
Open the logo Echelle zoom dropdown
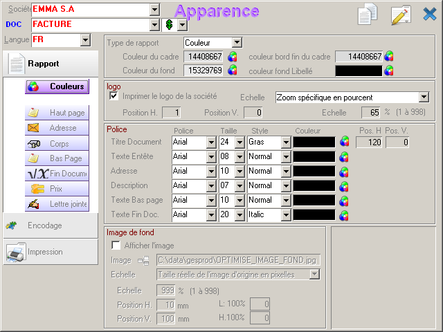click(424, 98)
